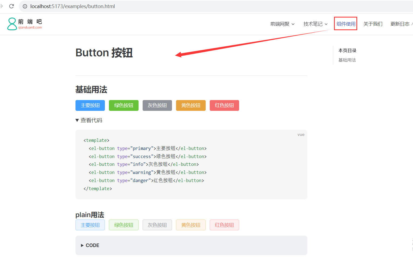Click the plain blue 主要按钮
The image size is (413, 257).
(90, 225)
